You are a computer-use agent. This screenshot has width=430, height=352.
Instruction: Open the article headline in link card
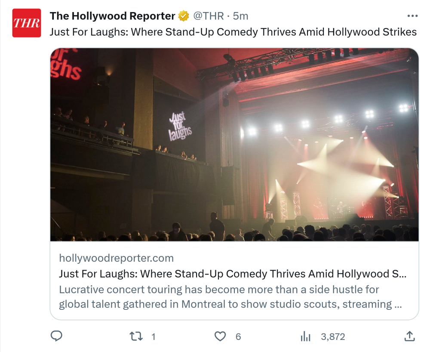tap(232, 274)
